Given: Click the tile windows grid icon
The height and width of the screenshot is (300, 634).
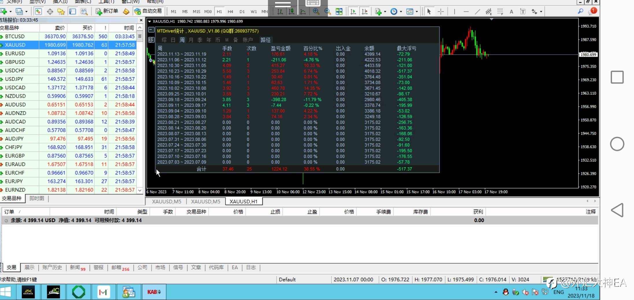Looking at the screenshot, I should coord(339,12).
